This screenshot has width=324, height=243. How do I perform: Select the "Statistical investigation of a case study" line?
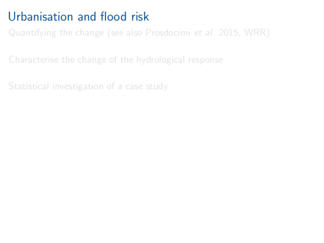(x=88, y=86)
